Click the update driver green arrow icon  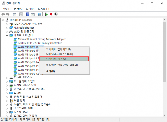pos(46,14)
